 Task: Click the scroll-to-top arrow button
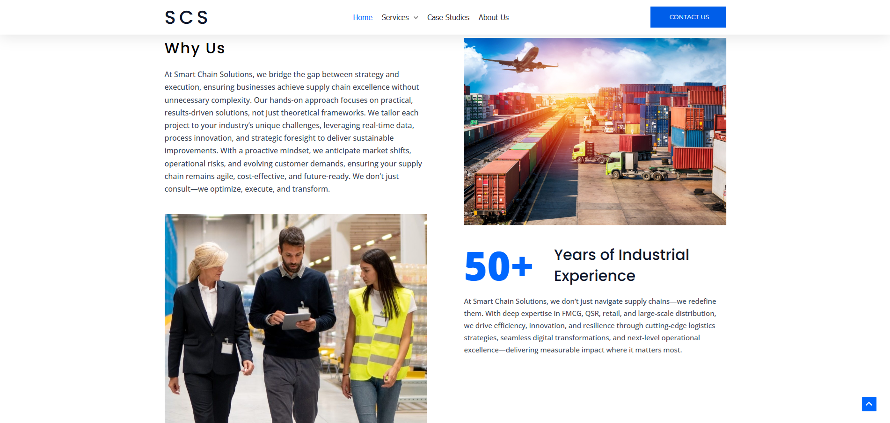tap(869, 404)
